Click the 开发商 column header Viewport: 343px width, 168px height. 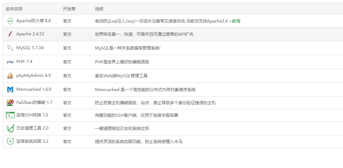click(69, 9)
